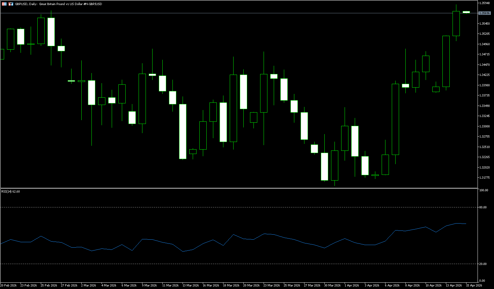Click the divider between chart and RSI window

pos(237,188)
